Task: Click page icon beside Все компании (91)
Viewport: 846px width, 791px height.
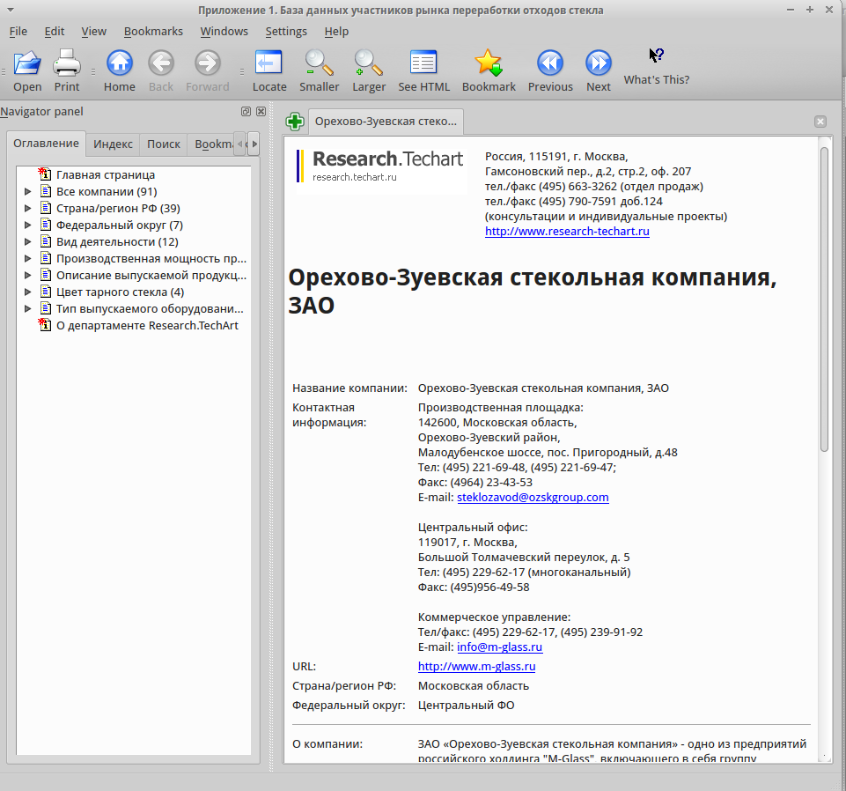Action: 47,192
